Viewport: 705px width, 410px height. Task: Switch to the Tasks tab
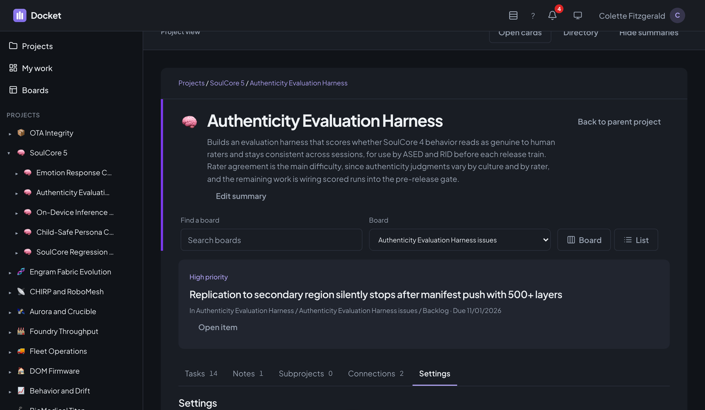pos(201,373)
